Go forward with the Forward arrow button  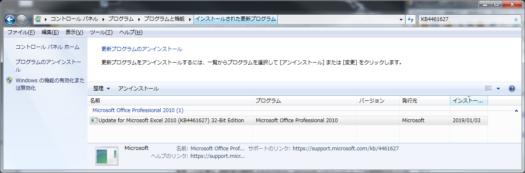21,19
